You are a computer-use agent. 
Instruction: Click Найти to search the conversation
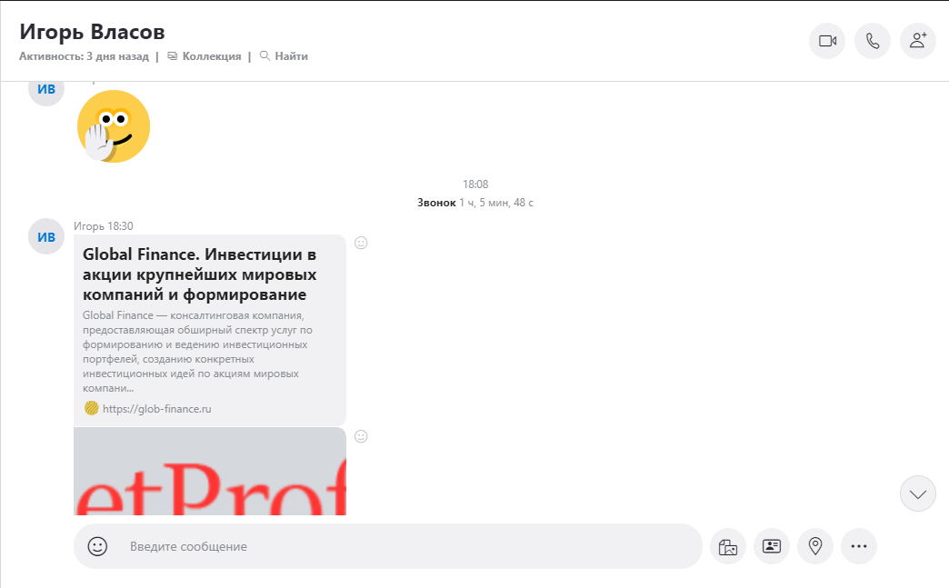click(284, 56)
